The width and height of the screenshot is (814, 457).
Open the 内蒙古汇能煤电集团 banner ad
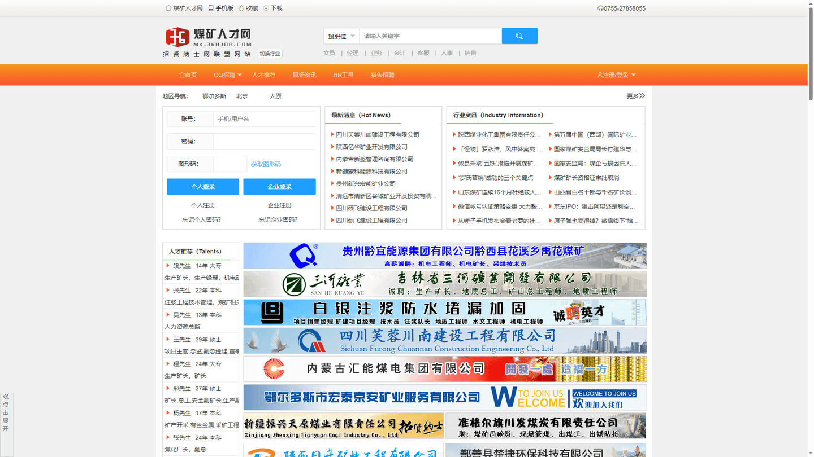coord(445,369)
